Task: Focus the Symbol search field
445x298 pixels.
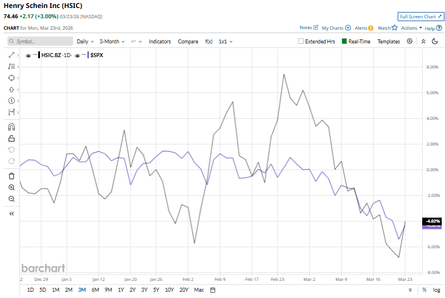Action: pos(40,41)
